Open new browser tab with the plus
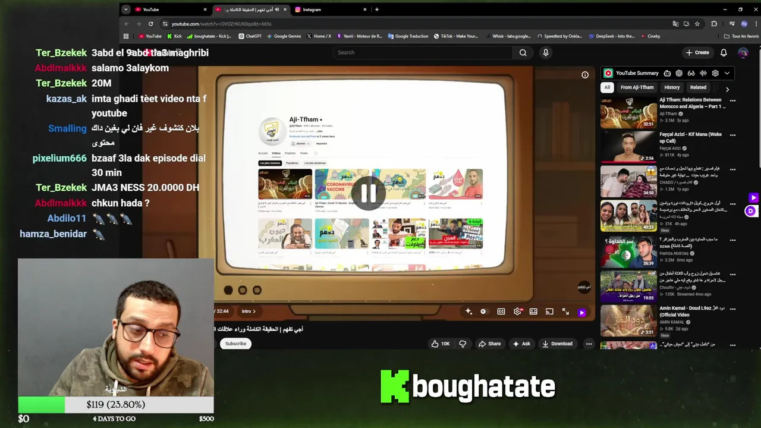The height and width of the screenshot is (428, 761). coord(376,10)
